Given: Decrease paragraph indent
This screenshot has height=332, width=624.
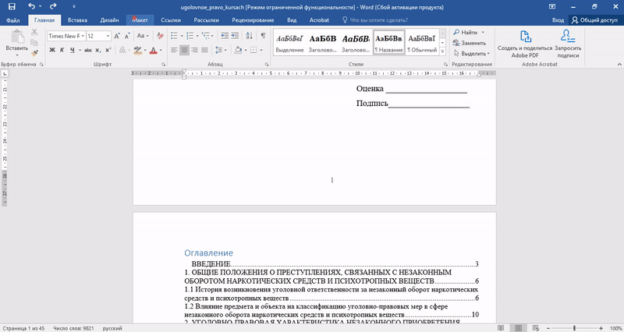Looking at the screenshot, I should point(225,36).
